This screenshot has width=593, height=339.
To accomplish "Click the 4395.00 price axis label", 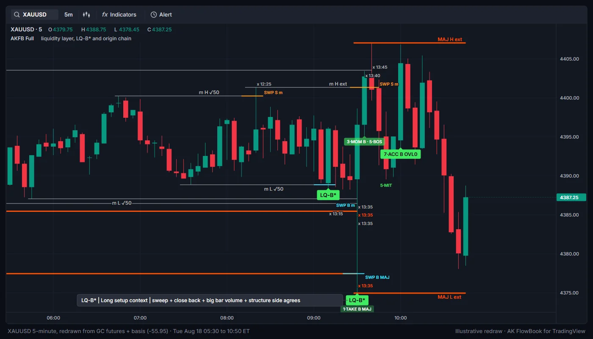I will (569, 137).
